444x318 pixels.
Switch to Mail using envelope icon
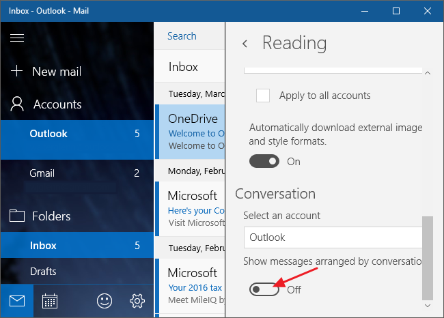[17, 301]
